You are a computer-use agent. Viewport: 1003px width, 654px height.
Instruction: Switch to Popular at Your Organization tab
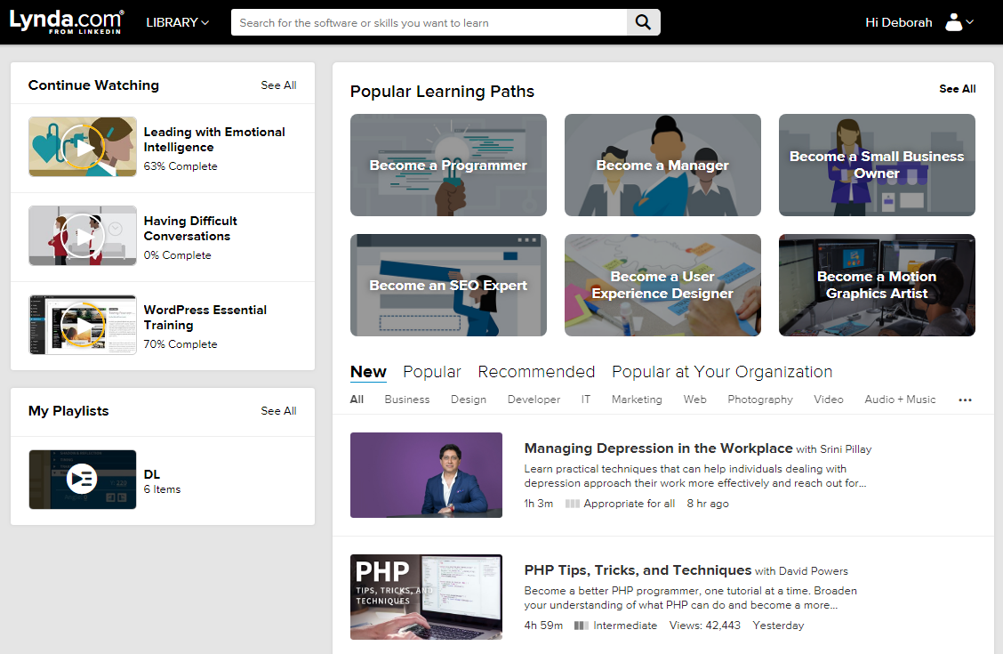pyautogui.click(x=722, y=372)
